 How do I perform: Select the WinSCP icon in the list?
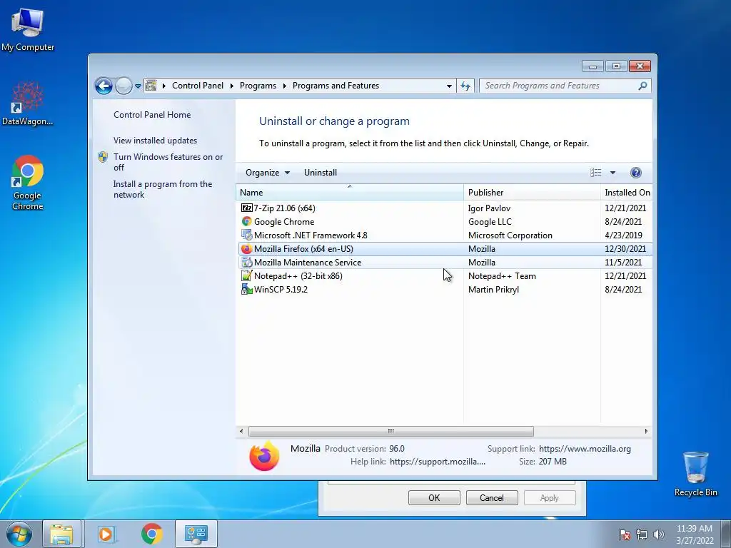point(246,289)
